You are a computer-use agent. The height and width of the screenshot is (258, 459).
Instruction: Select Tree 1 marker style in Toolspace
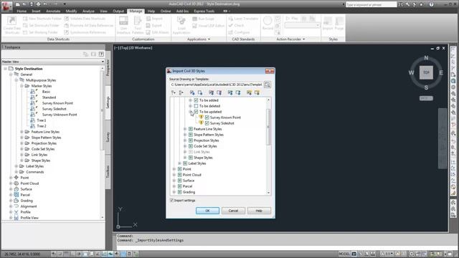pyautogui.click(x=42, y=120)
